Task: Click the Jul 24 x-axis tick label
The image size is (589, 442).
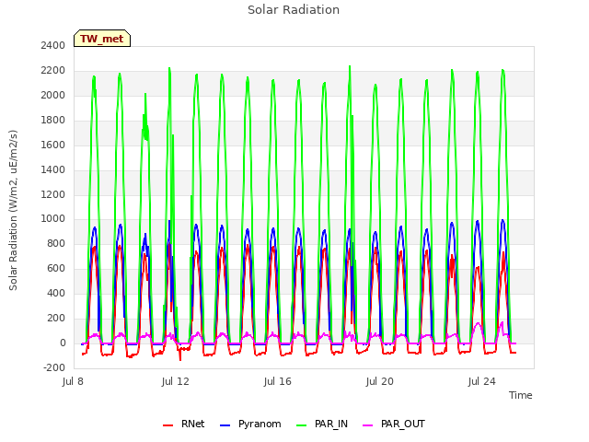Action: (482, 381)
